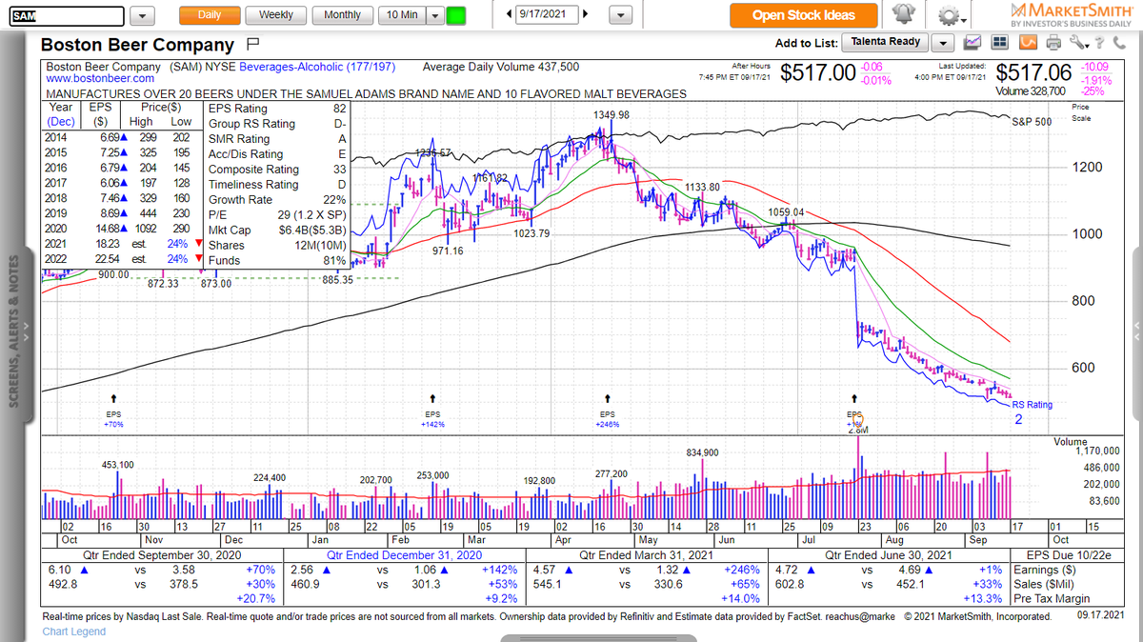This screenshot has height=642, width=1143.
Task: Click the orange curve chart icon
Action: (1027, 42)
